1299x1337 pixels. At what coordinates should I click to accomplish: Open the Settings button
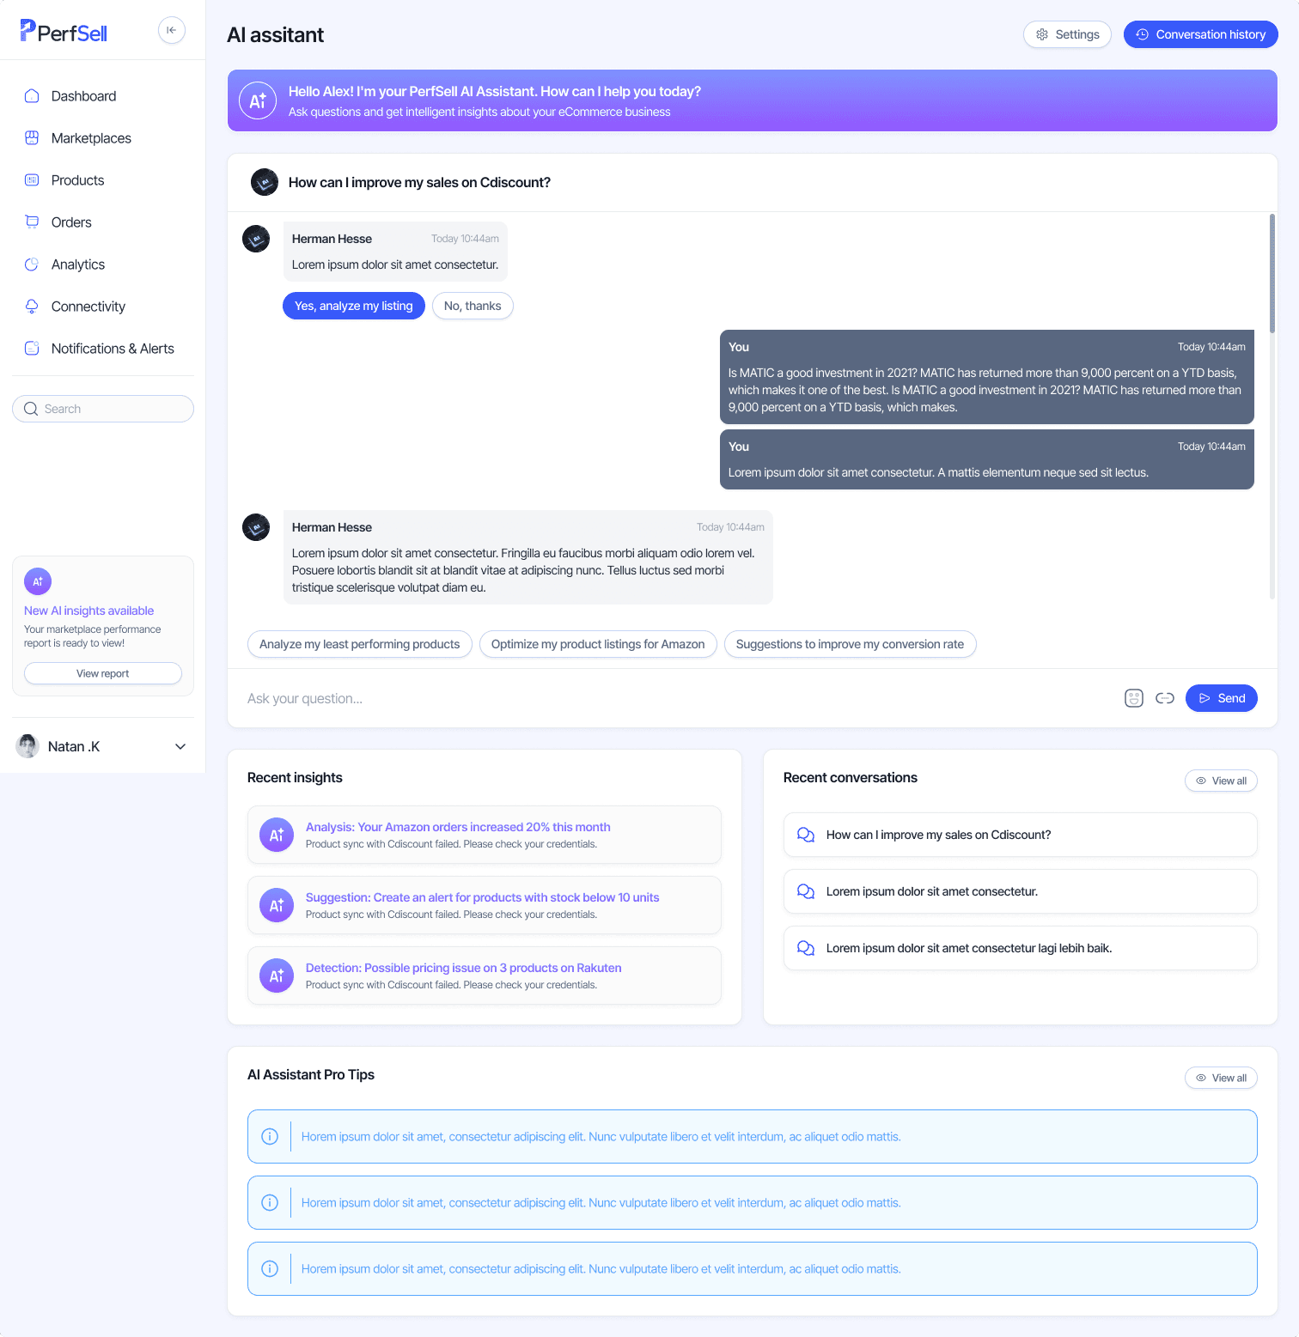coord(1067,34)
